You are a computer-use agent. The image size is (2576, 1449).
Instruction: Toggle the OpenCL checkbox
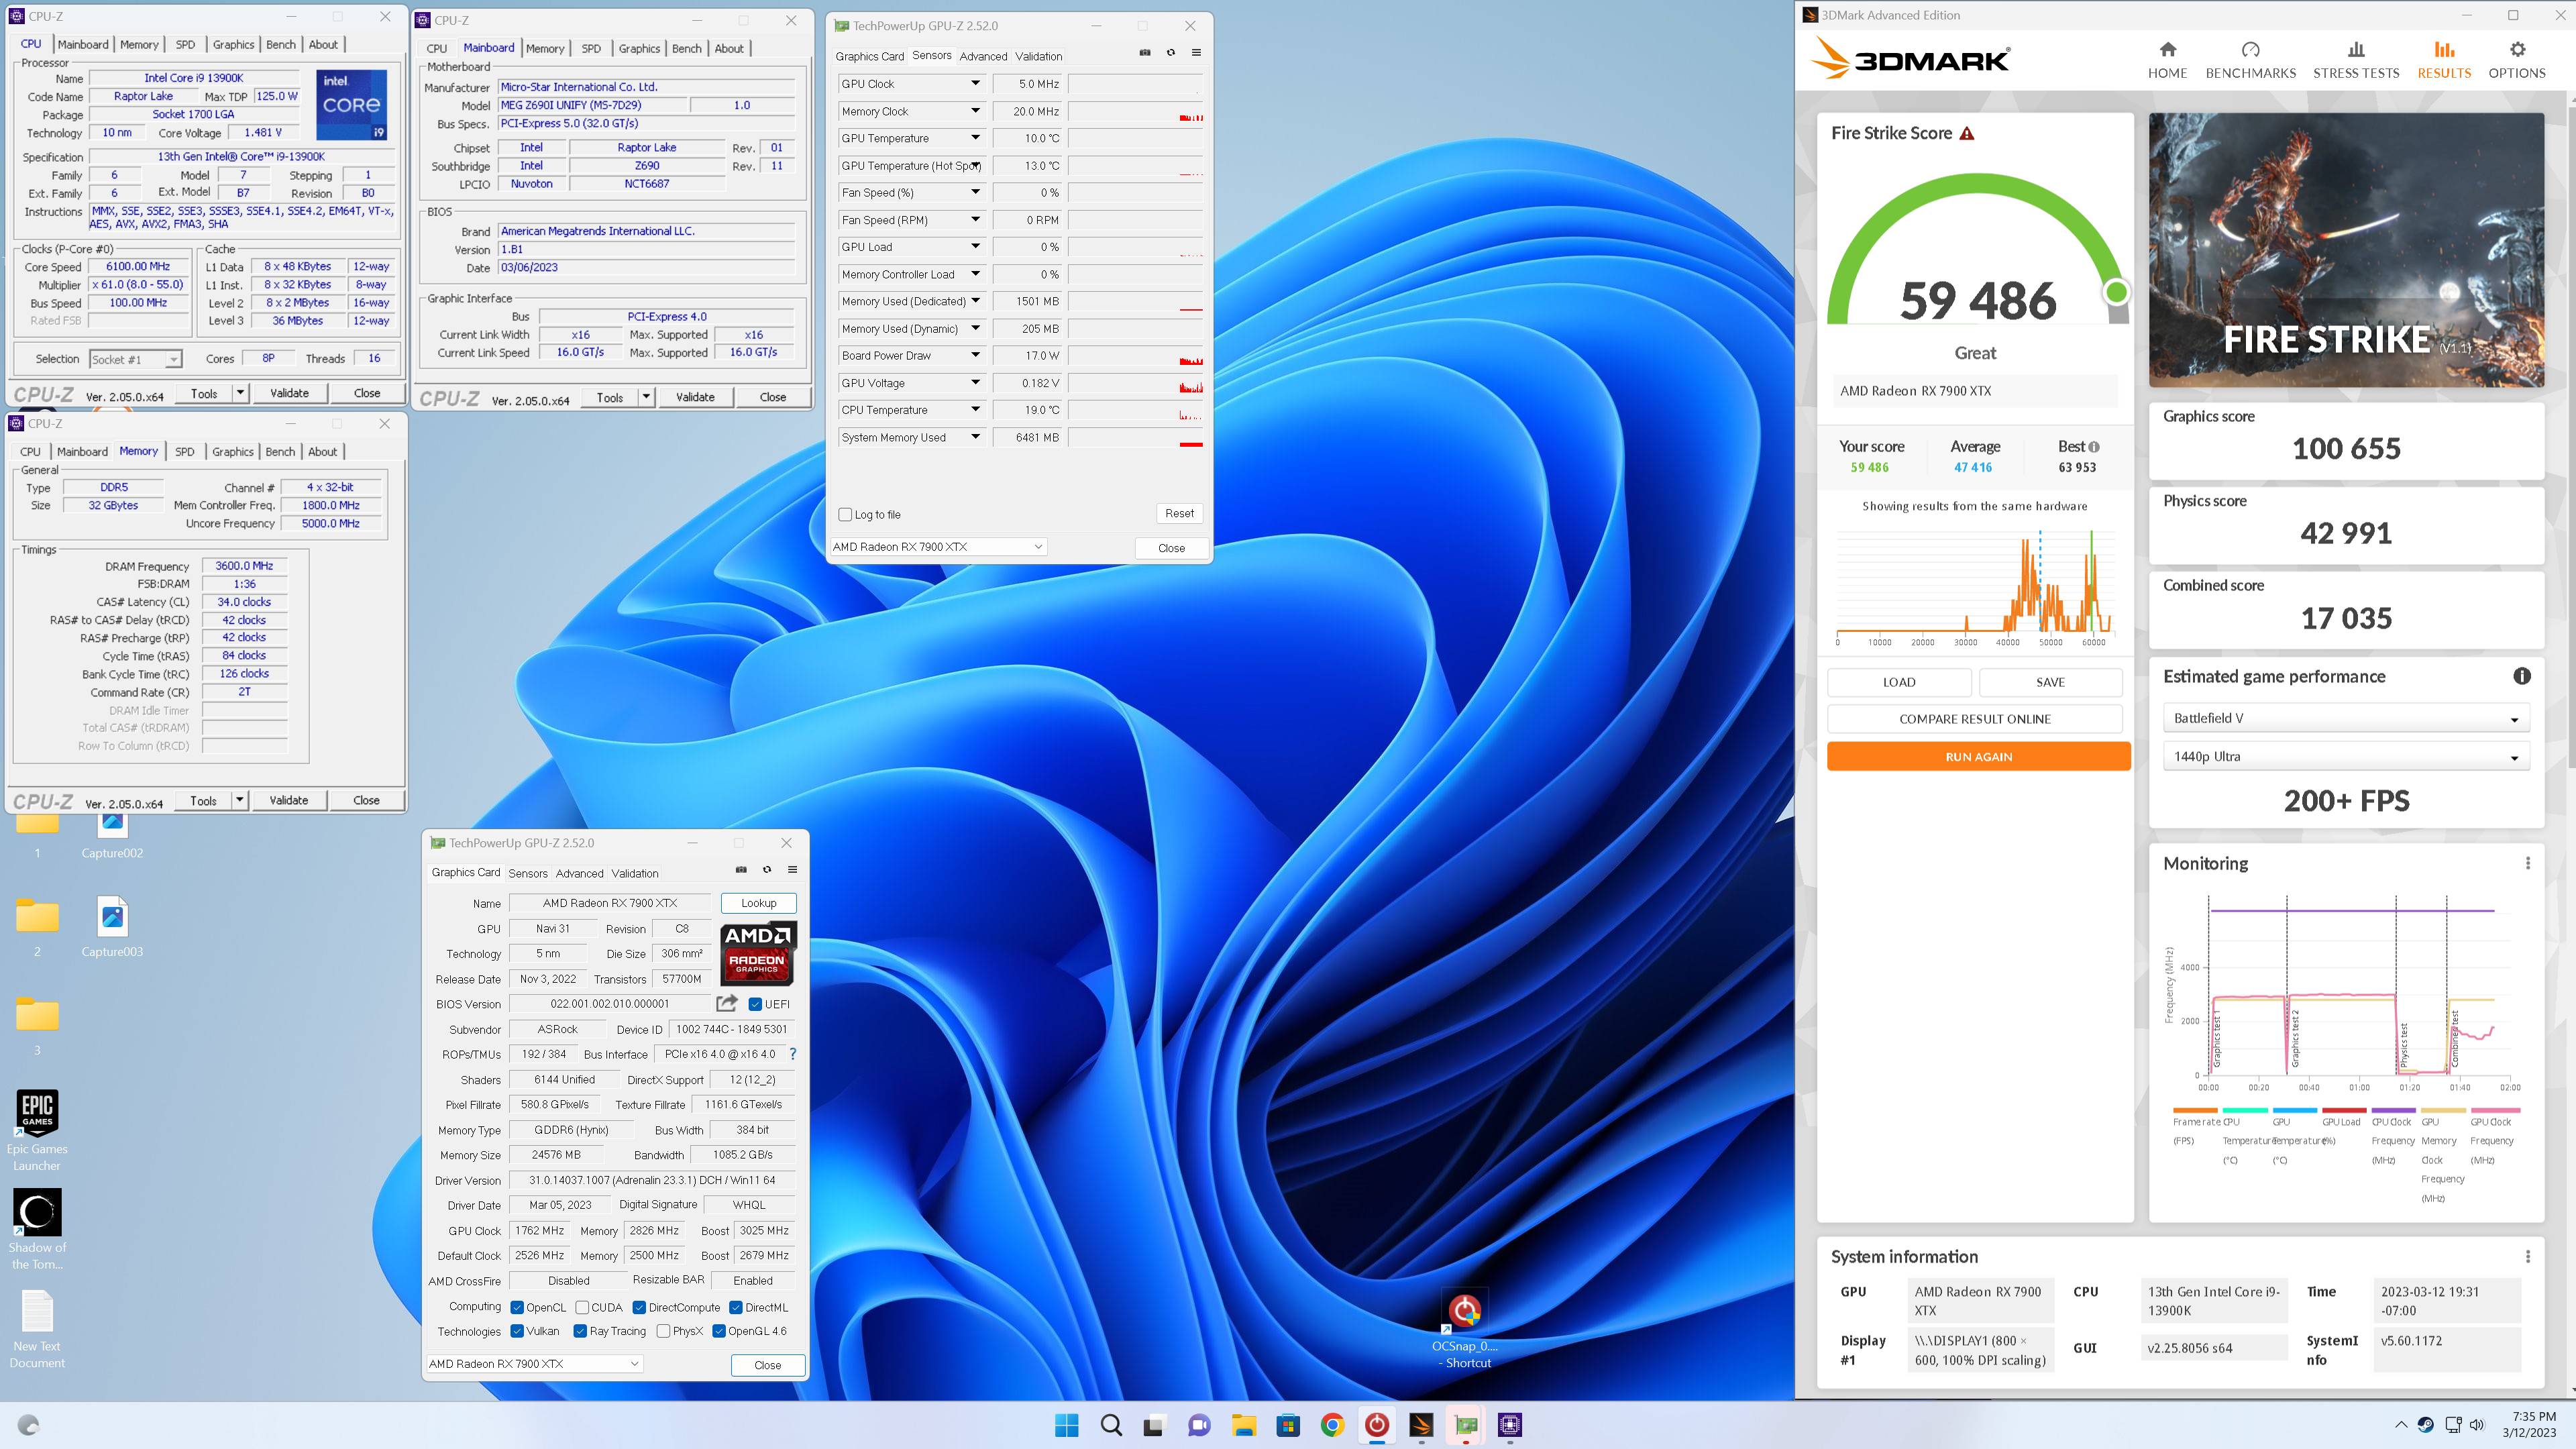pos(517,1307)
